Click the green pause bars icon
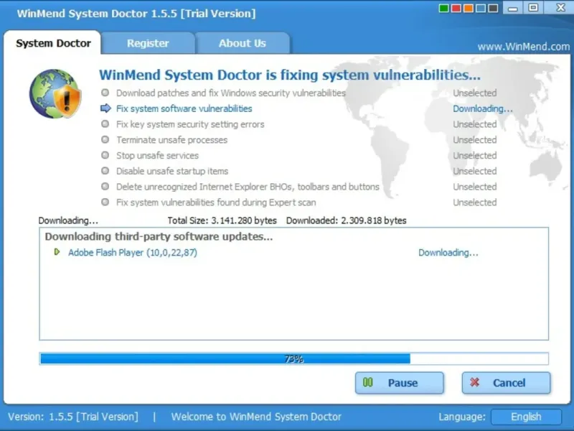The height and width of the screenshot is (431, 574). coord(367,383)
